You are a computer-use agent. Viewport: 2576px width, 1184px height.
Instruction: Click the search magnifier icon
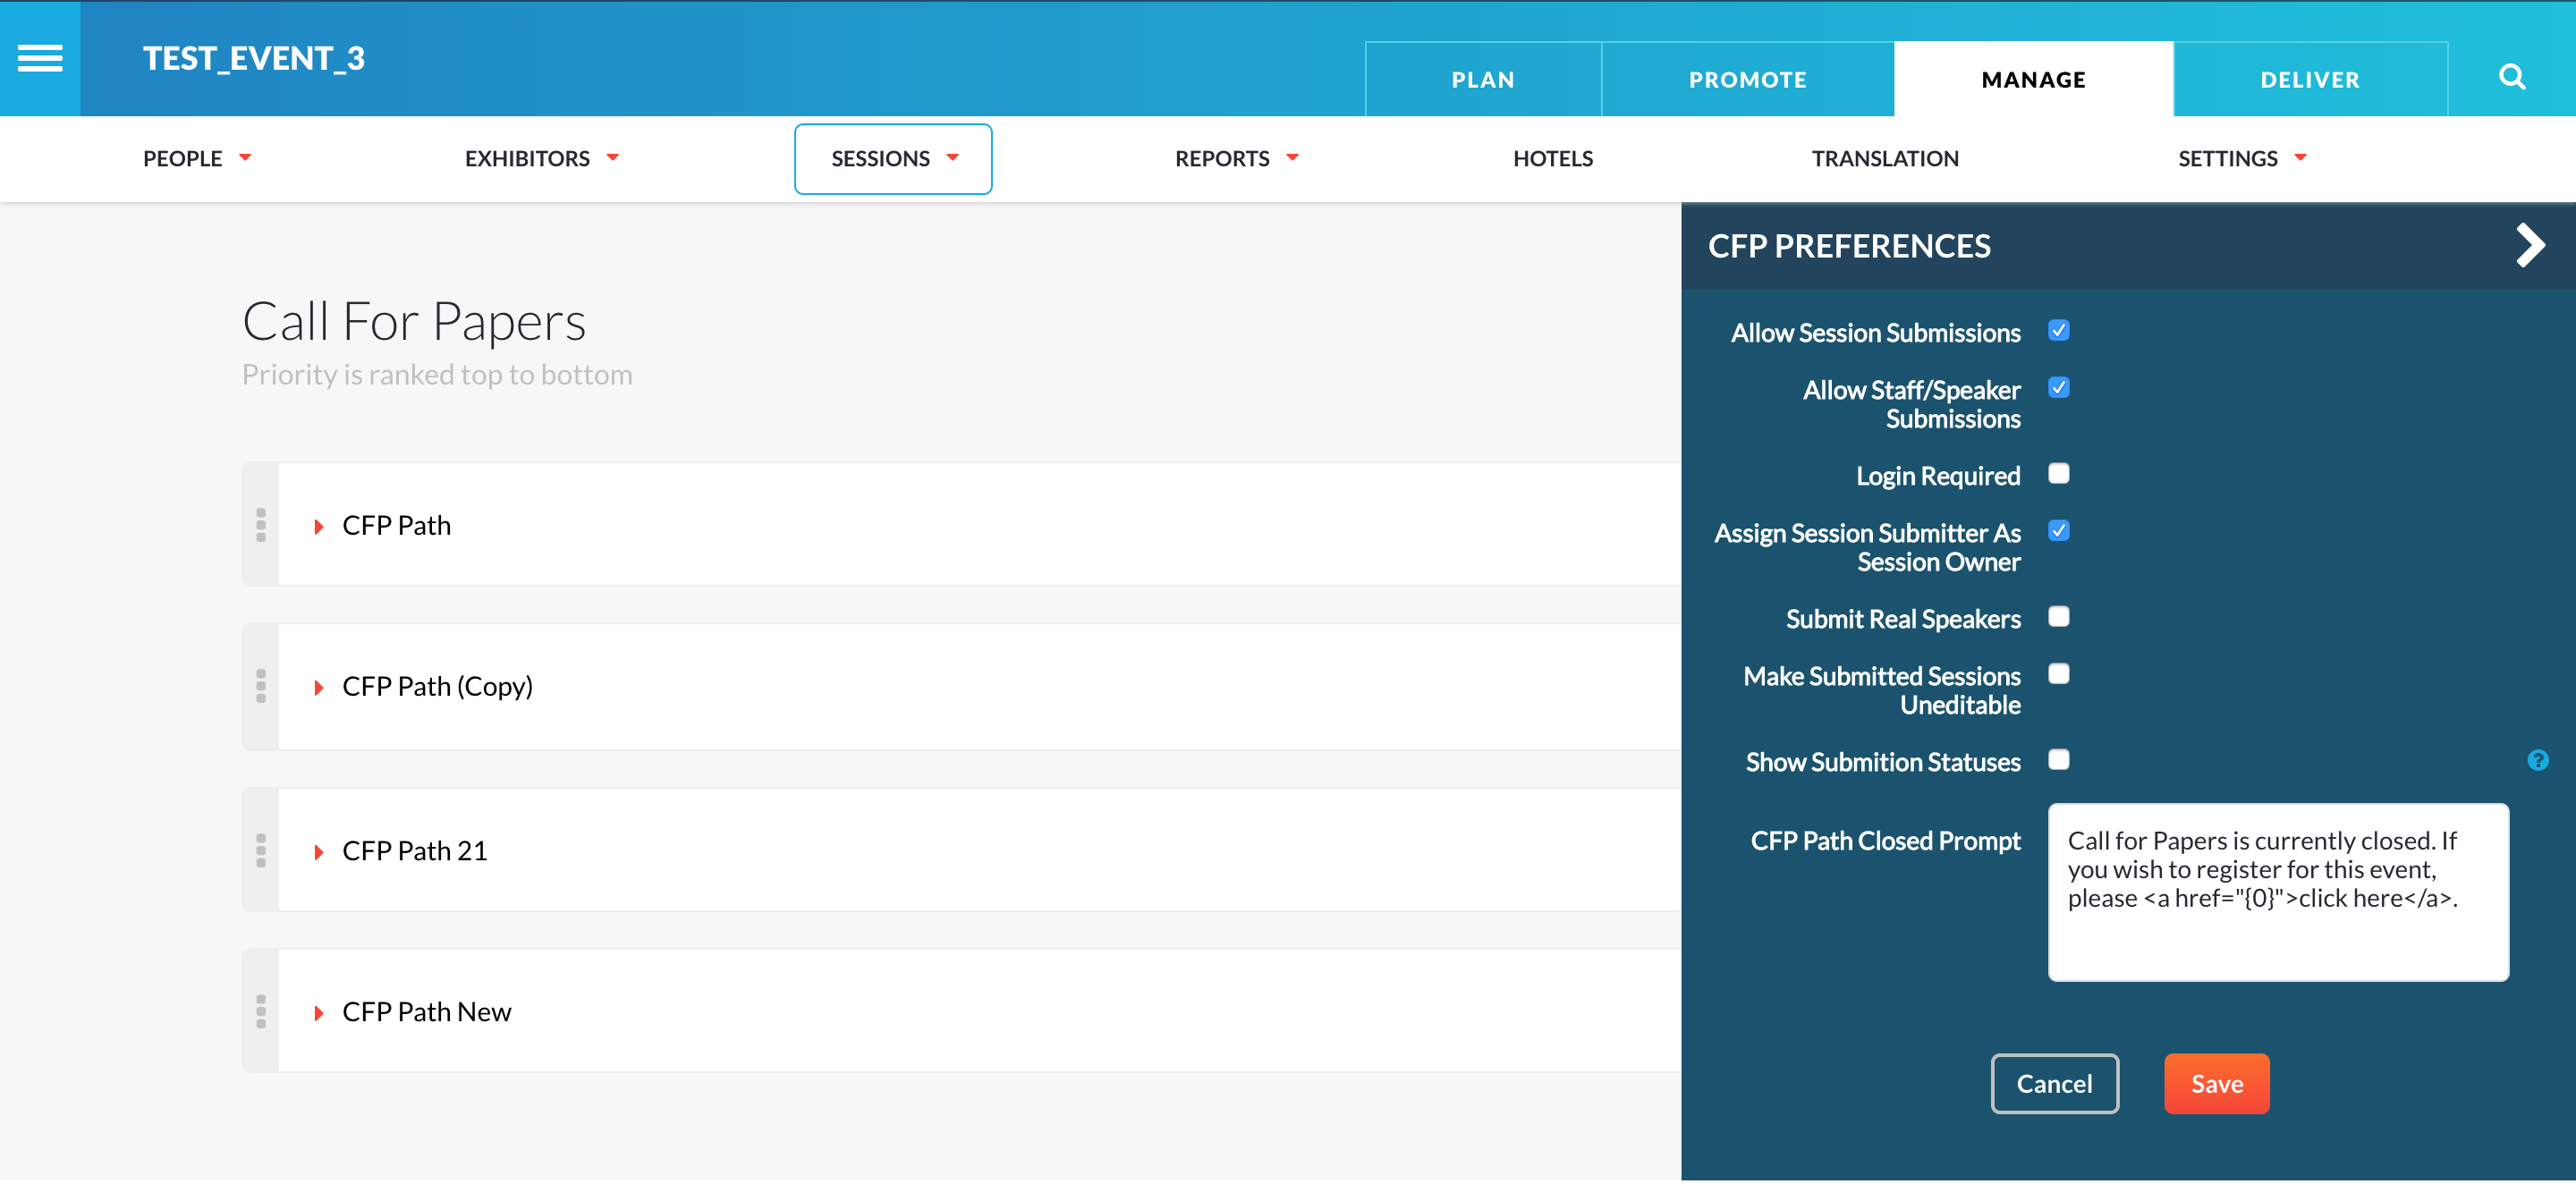pyautogui.click(x=2512, y=78)
